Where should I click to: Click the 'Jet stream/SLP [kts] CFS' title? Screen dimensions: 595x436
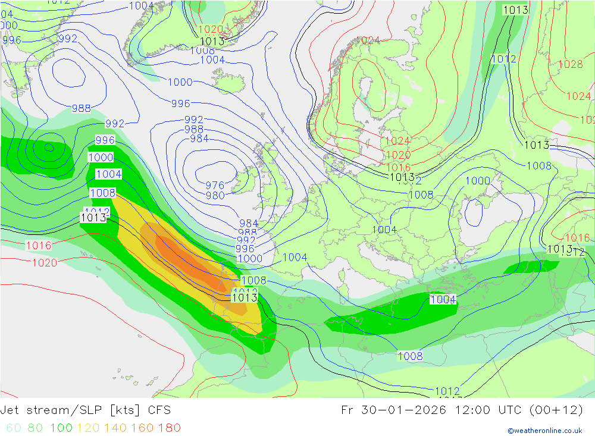click(x=85, y=410)
